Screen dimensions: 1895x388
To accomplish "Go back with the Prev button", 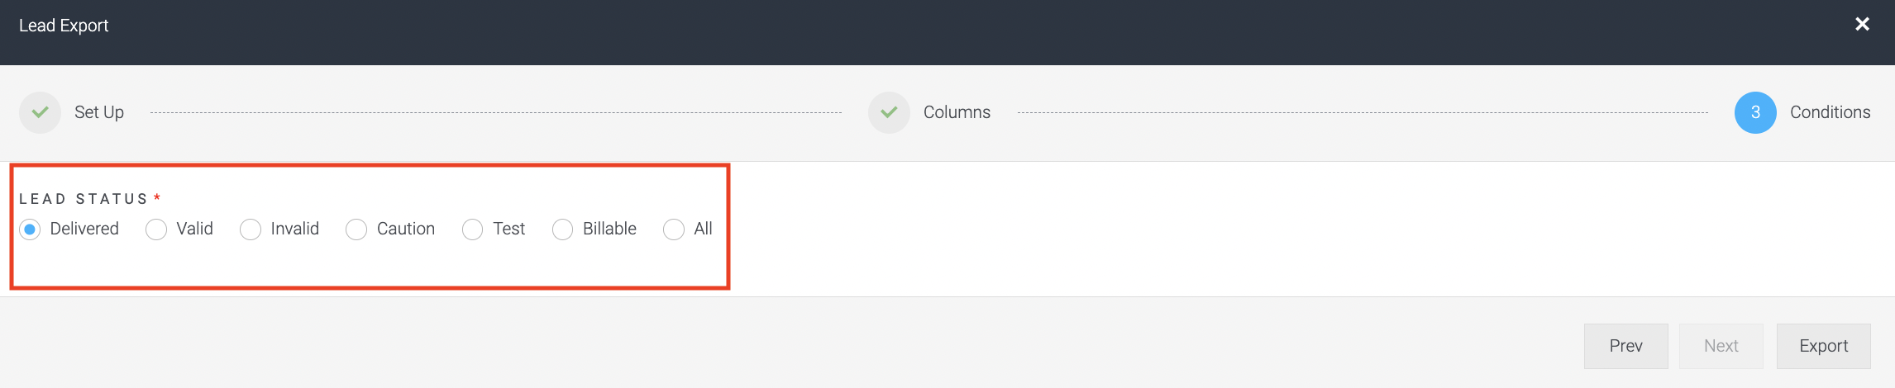I will (x=1625, y=346).
